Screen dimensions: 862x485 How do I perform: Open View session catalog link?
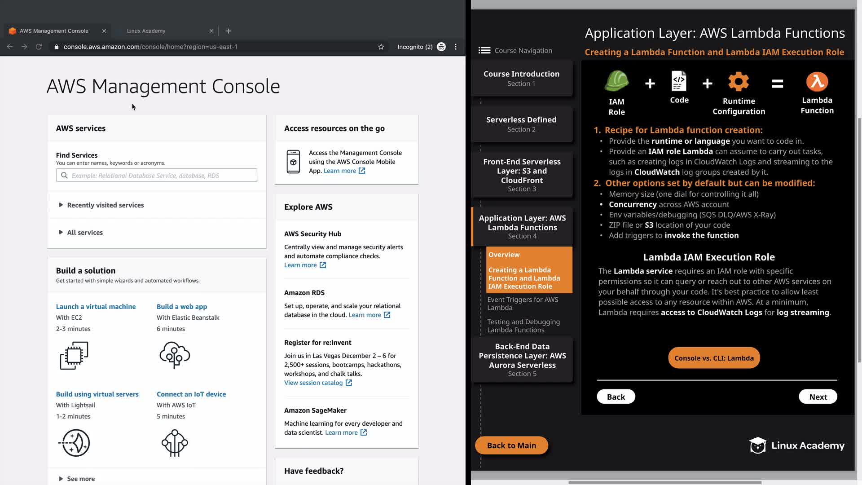pos(313,383)
